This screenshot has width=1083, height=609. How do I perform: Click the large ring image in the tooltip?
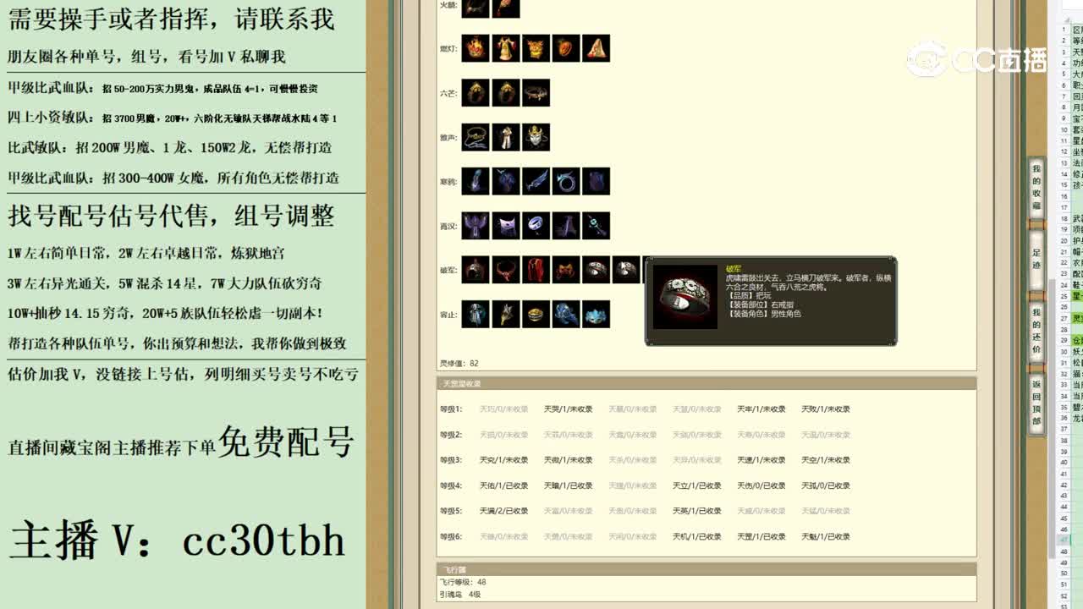[x=685, y=296]
